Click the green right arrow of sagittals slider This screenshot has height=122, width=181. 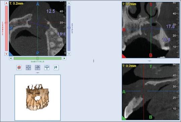point(64,58)
